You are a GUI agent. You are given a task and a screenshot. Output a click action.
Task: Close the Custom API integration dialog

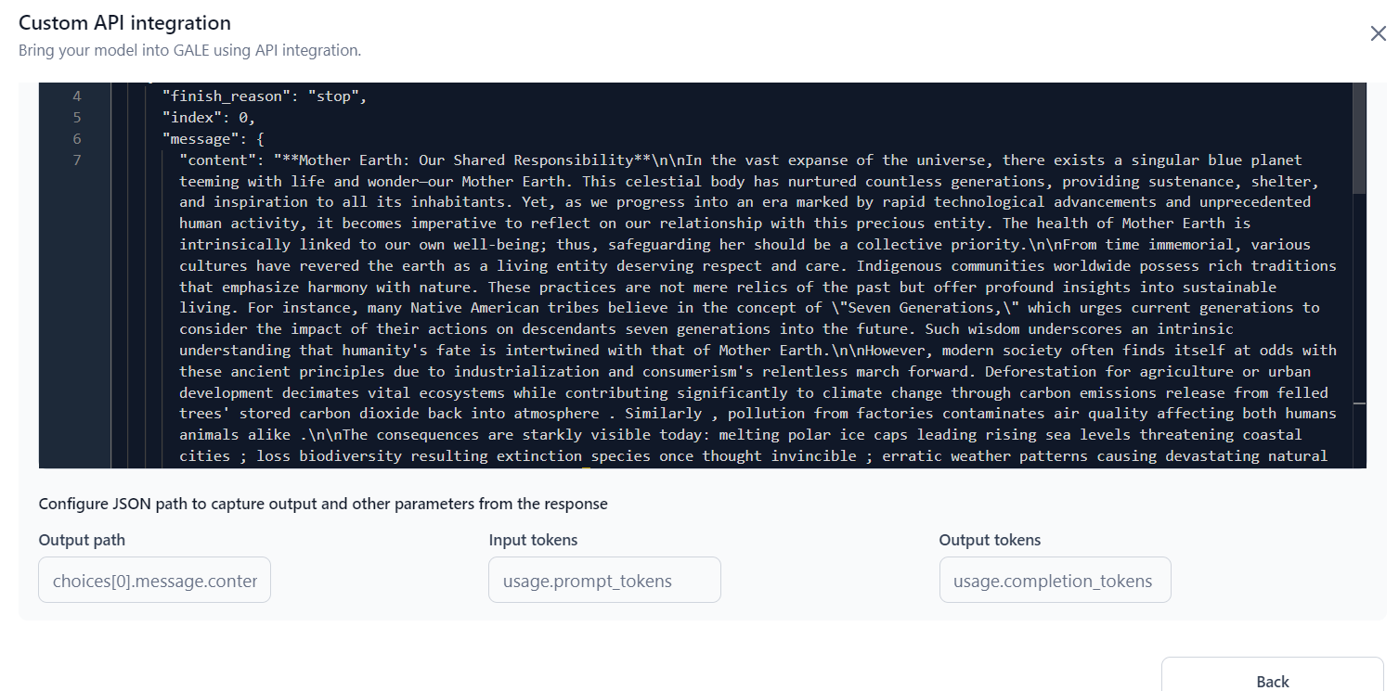(1379, 33)
